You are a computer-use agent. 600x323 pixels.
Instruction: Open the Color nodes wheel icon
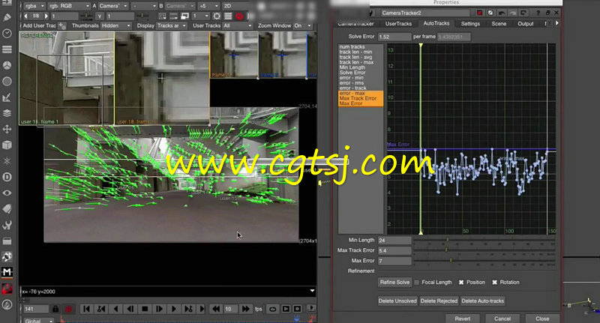[7, 65]
